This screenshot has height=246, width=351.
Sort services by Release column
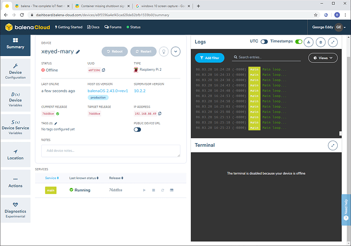116,178
